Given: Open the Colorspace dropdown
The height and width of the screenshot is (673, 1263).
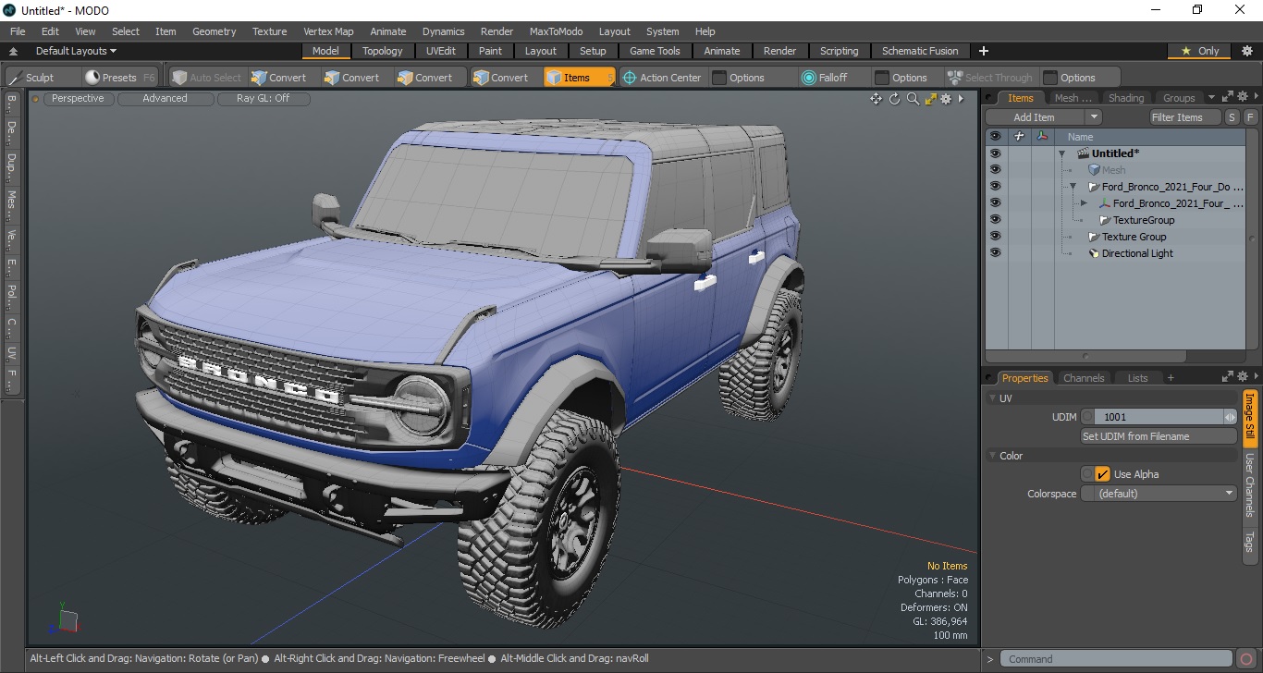Looking at the screenshot, I should click(x=1159, y=494).
